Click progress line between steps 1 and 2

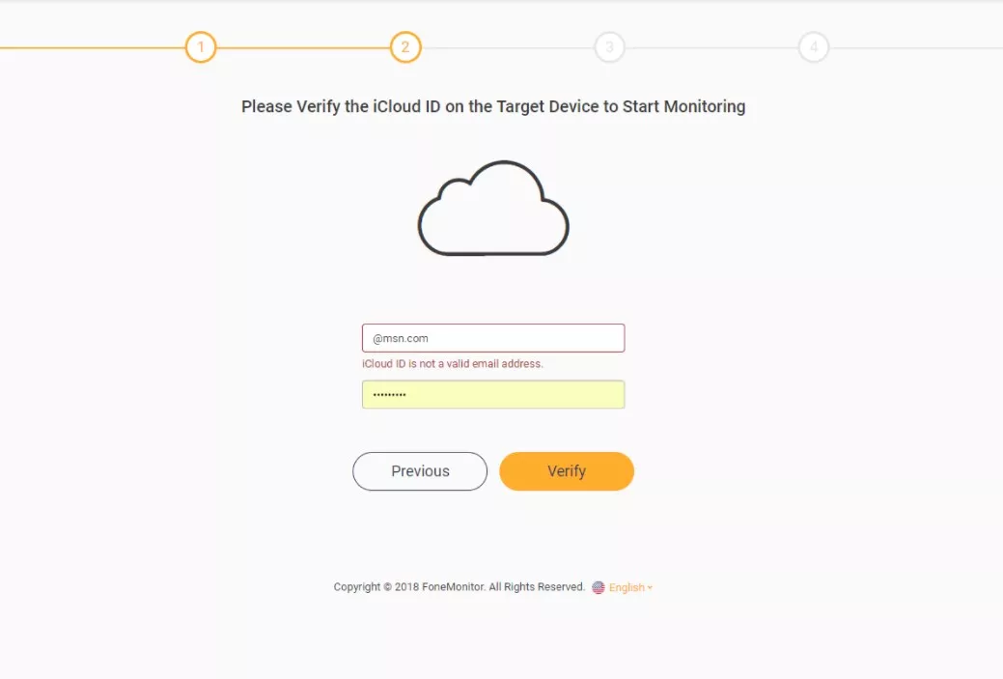tap(303, 47)
